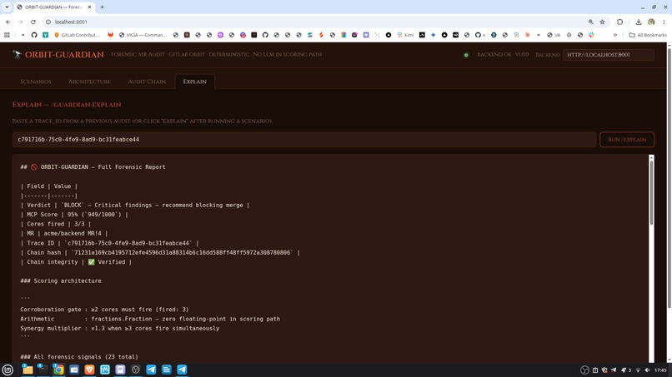Click the ORBIT-GUARDIAN telescope logo icon
672x377 pixels.
pos(17,54)
